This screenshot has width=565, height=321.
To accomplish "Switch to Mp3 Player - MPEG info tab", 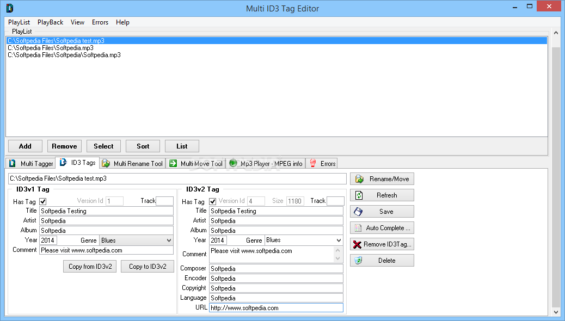I will click(x=266, y=164).
